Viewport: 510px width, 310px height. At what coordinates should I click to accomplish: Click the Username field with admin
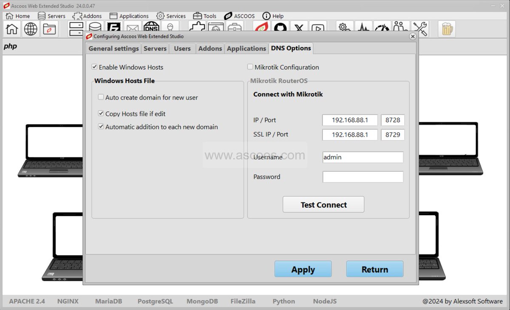[x=363, y=157]
